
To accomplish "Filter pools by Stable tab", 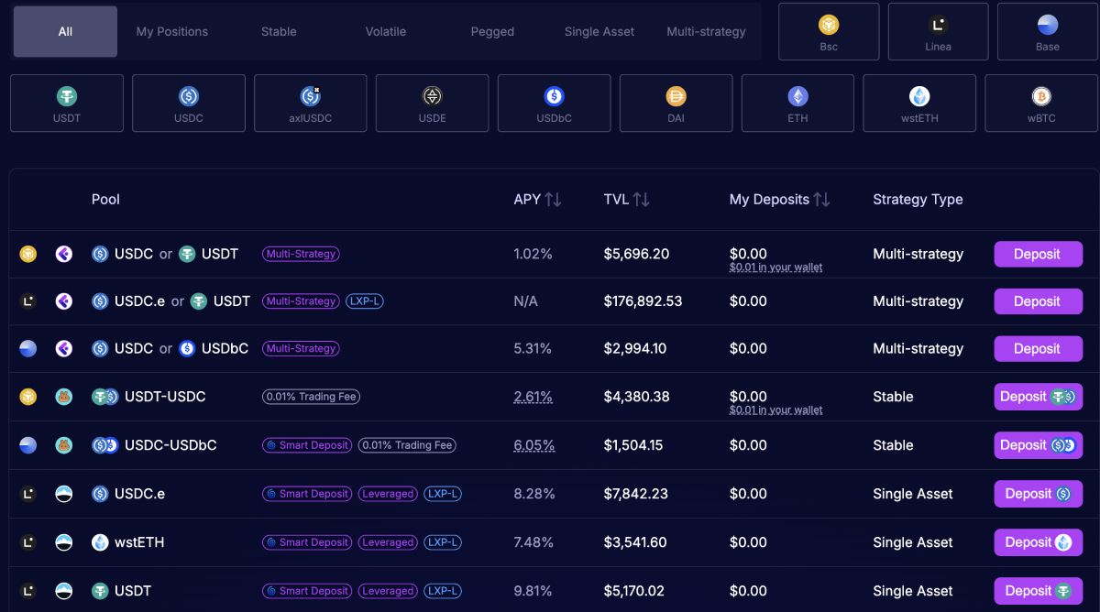I will [279, 31].
